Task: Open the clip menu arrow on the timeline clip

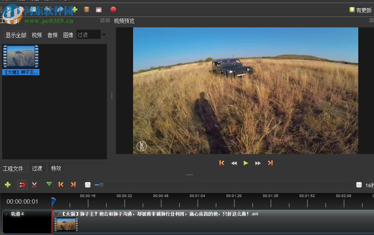Action: (56, 214)
